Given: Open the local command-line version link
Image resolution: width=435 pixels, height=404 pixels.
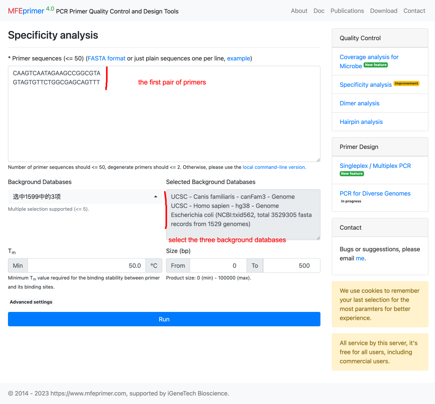Looking at the screenshot, I should coord(274,167).
